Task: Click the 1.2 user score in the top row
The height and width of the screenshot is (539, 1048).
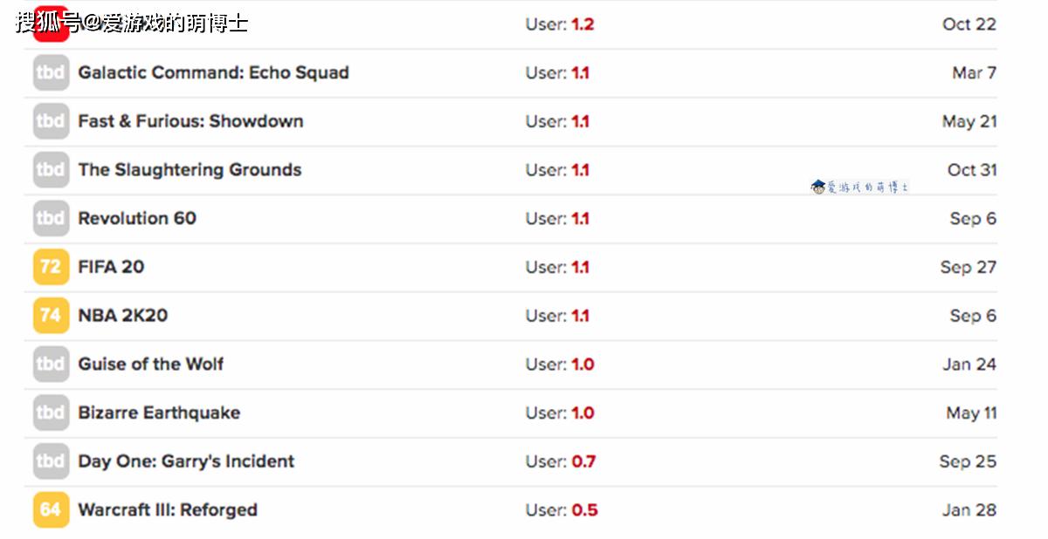Action: coord(583,24)
